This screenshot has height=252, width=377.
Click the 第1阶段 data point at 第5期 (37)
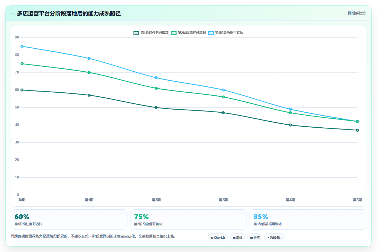(357, 130)
